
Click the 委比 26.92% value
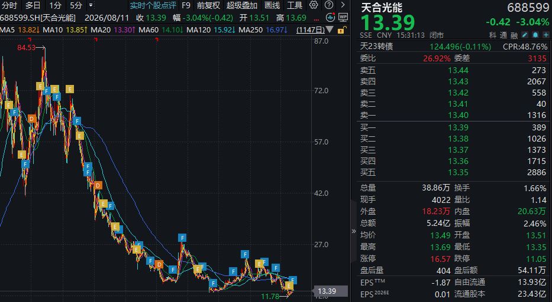(437, 58)
